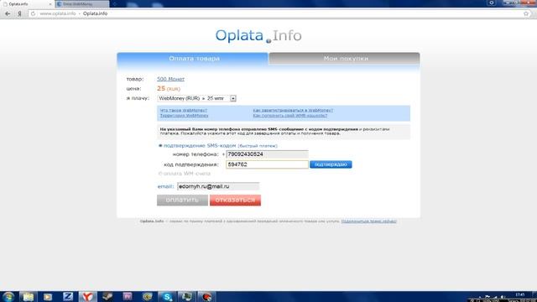
Task: Open the WebMoney (RUR) payment method dropdown
Action: coord(196,99)
